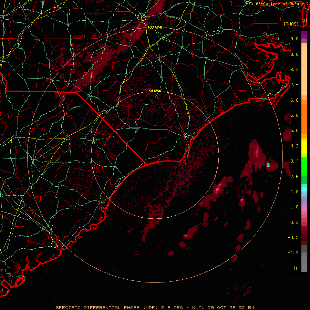Click the 2.6 value on the color scale
This screenshot has width=310, height=310.
tap(294, 177)
